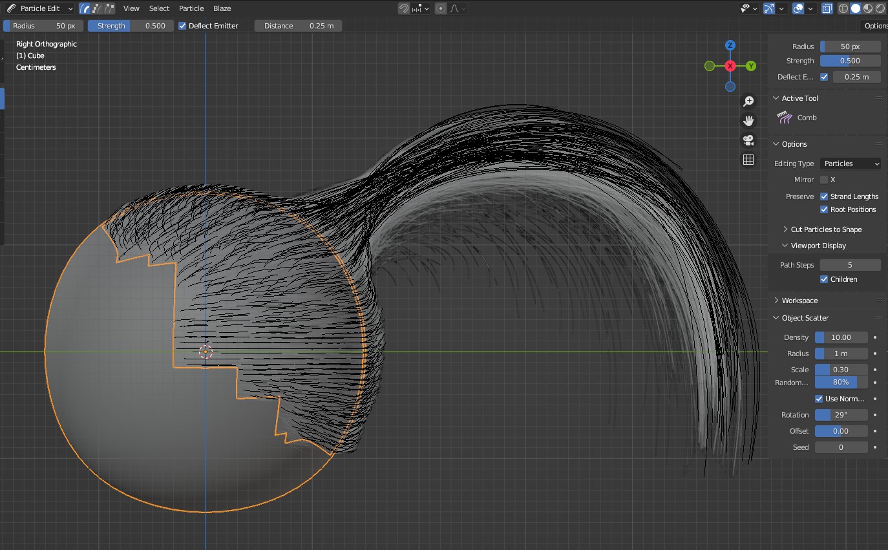Uncheck Deflect Emitter in header

coord(182,26)
